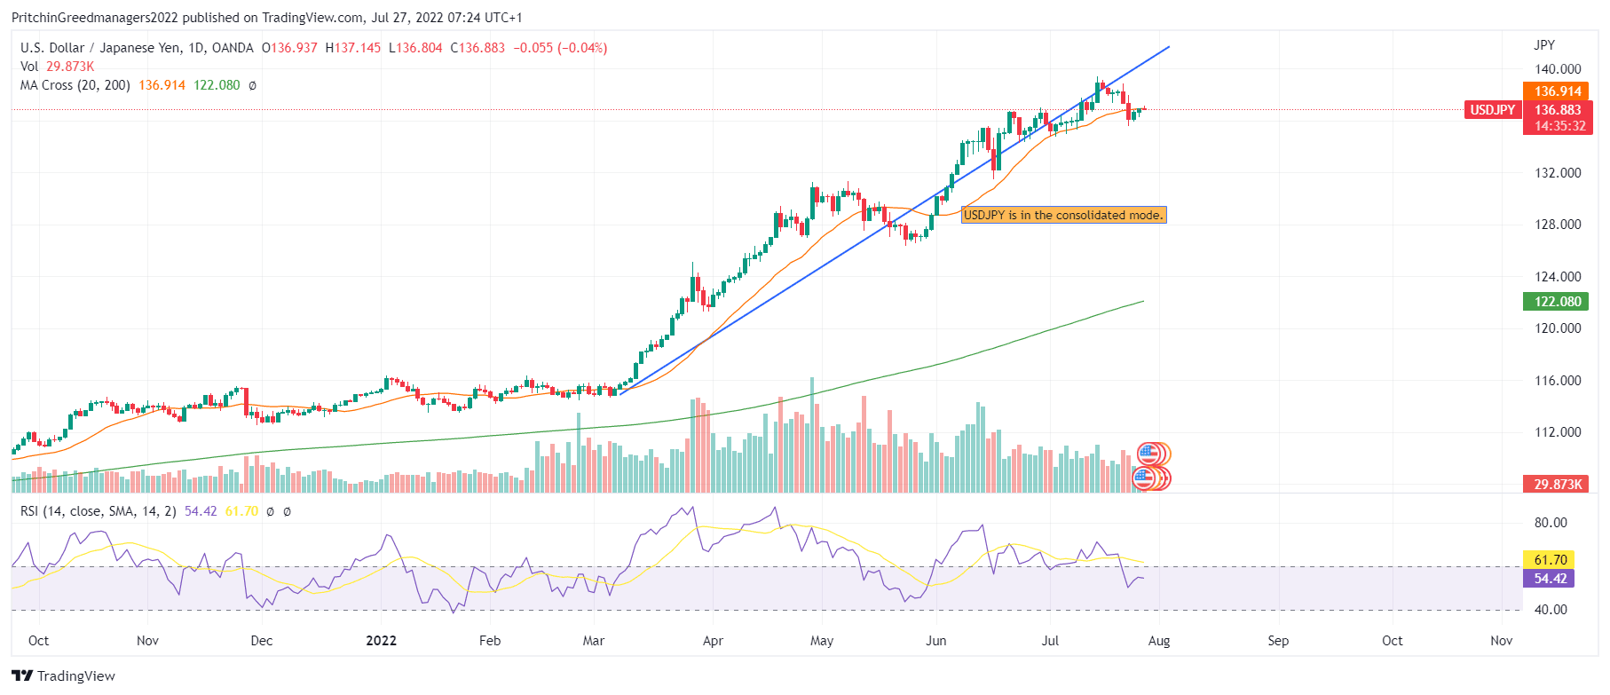
Task: Open the TradingView.com publication header text
Action: [266, 18]
